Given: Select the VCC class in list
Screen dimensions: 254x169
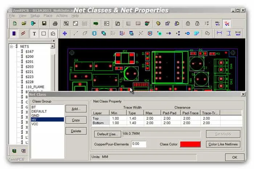Looking at the screenshot, I should [x=47, y=124].
